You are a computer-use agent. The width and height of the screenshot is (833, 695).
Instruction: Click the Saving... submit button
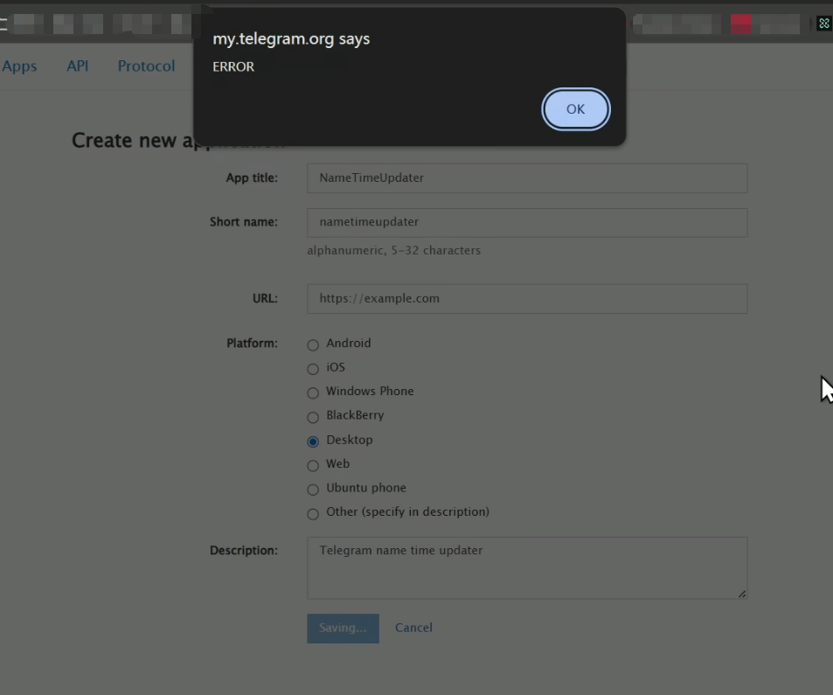(343, 628)
